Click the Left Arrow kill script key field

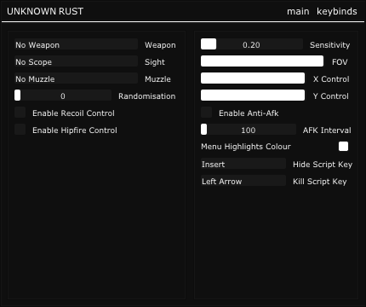(x=243, y=181)
